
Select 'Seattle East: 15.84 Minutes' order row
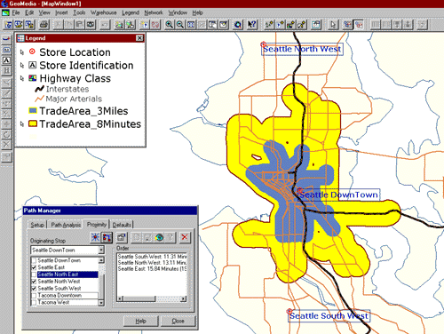[152, 269]
